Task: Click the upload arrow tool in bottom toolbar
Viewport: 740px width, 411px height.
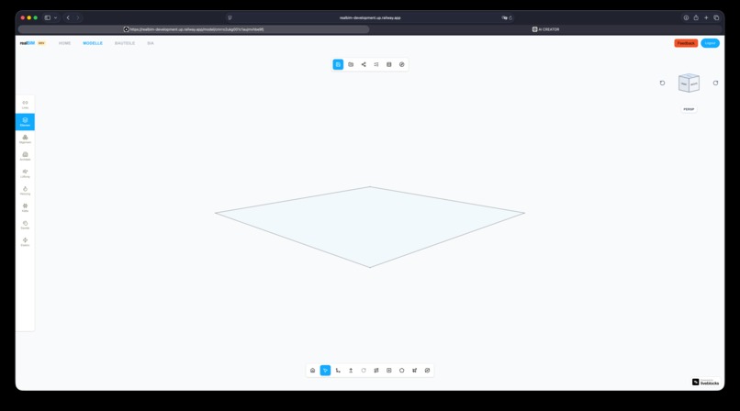Action: point(351,371)
